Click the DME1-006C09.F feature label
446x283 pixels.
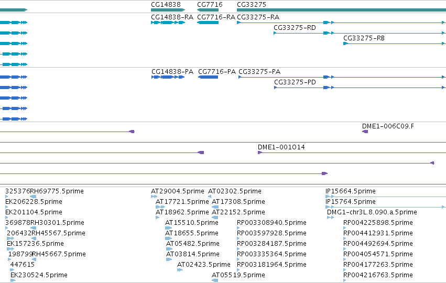tap(388, 126)
